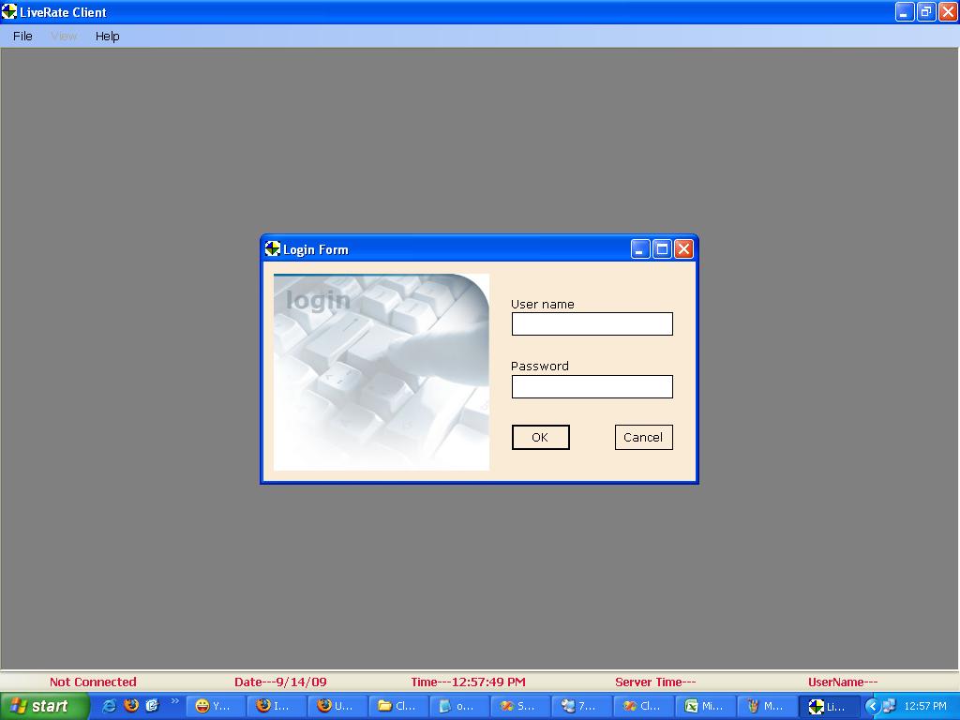Image resolution: width=960 pixels, height=720 pixels.
Task: Switch to the second 'Cl...' taskbar item
Action: tap(643, 707)
